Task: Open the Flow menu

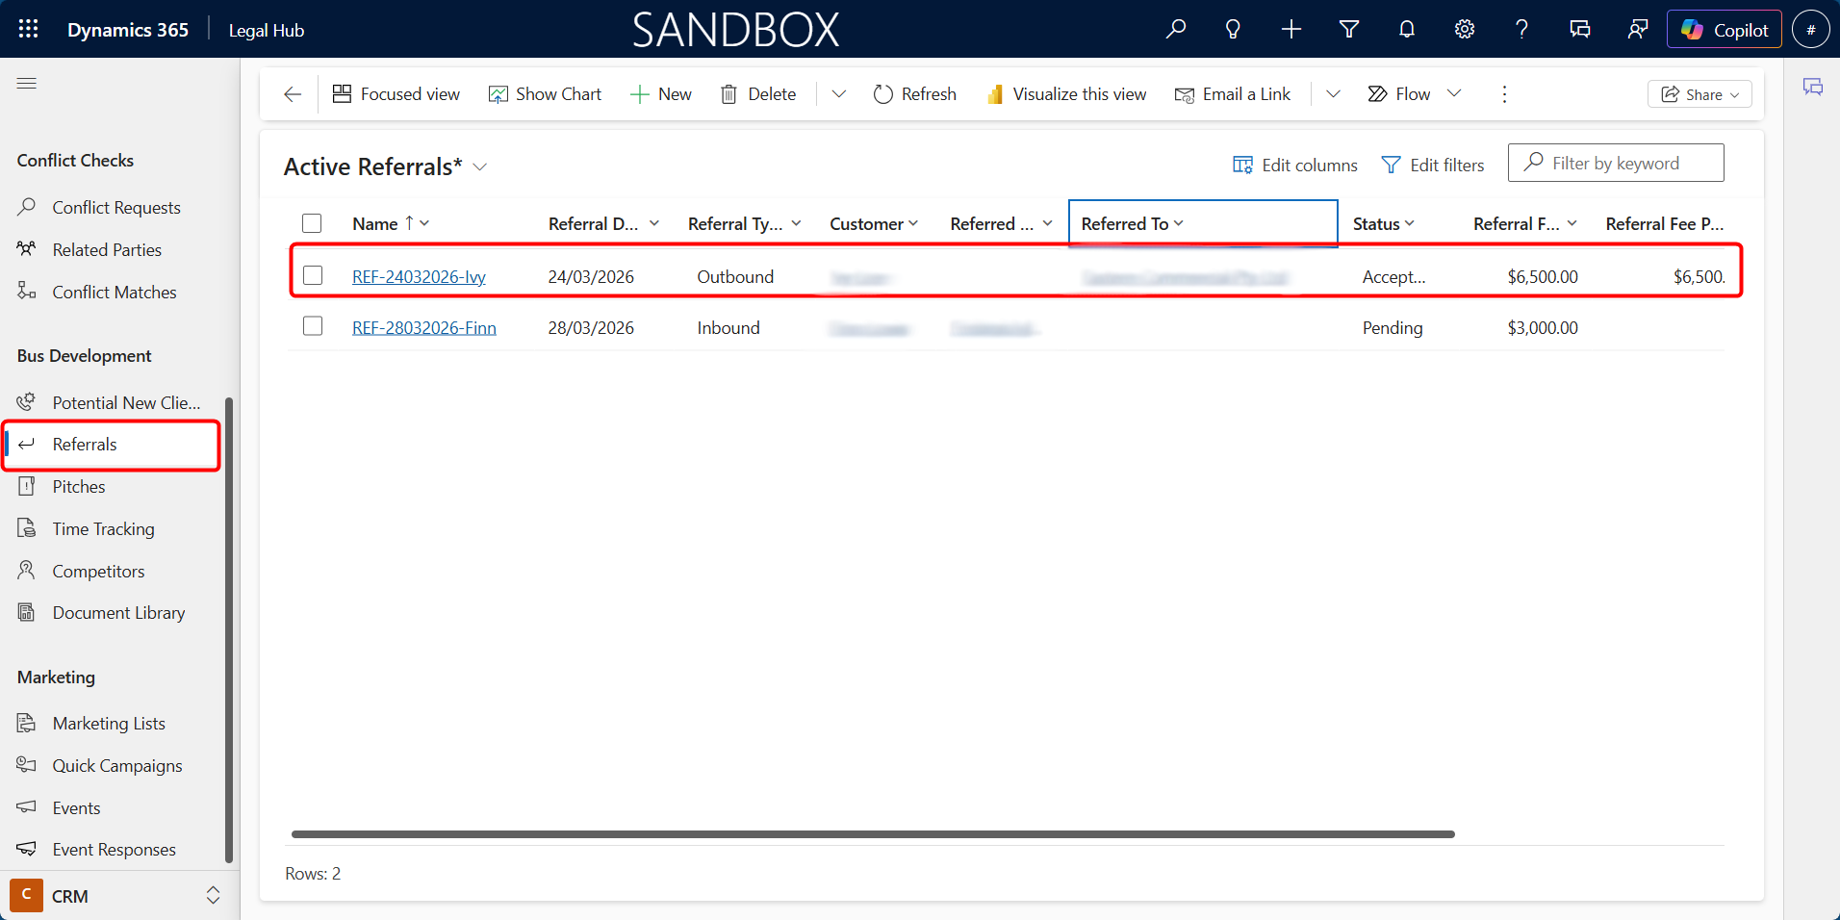Action: pyautogui.click(x=1415, y=94)
